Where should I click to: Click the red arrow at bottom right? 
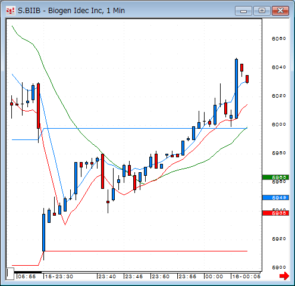tap(284, 276)
